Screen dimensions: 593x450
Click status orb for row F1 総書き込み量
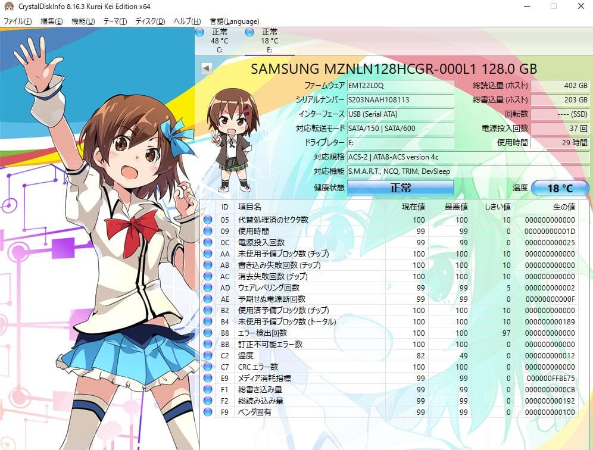pos(208,389)
